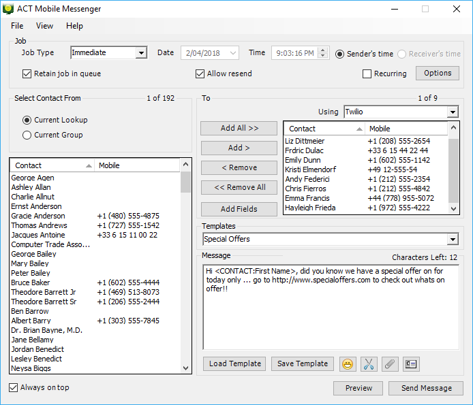
Task: Click the contact list scrollbar thumb
Action: (185, 182)
